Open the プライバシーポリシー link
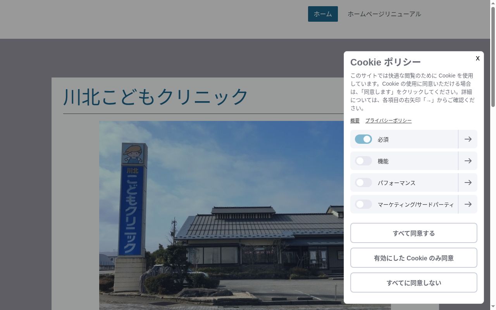This screenshot has width=496, height=310. pyautogui.click(x=388, y=121)
